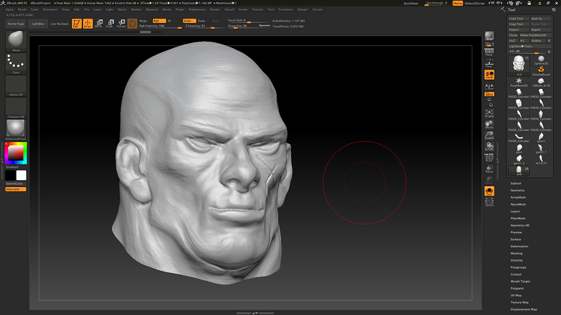This screenshot has width=561, height=315.
Task: Expand the Geometry section
Action: tap(518, 190)
